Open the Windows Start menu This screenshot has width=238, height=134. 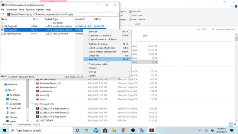[x=4, y=130]
